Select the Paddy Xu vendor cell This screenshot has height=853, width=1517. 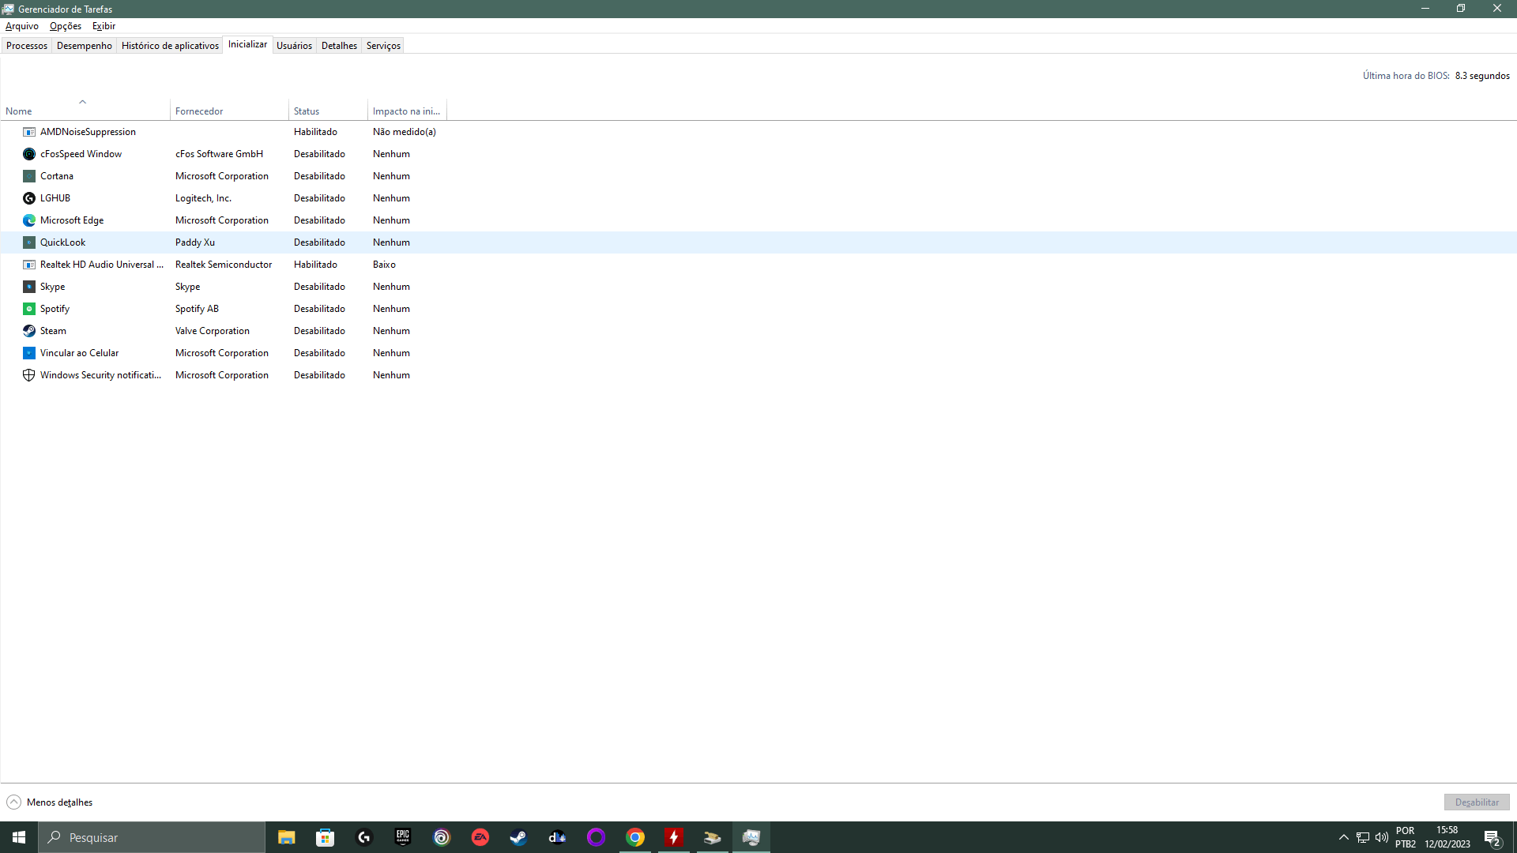pyautogui.click(x=195, y=242)
